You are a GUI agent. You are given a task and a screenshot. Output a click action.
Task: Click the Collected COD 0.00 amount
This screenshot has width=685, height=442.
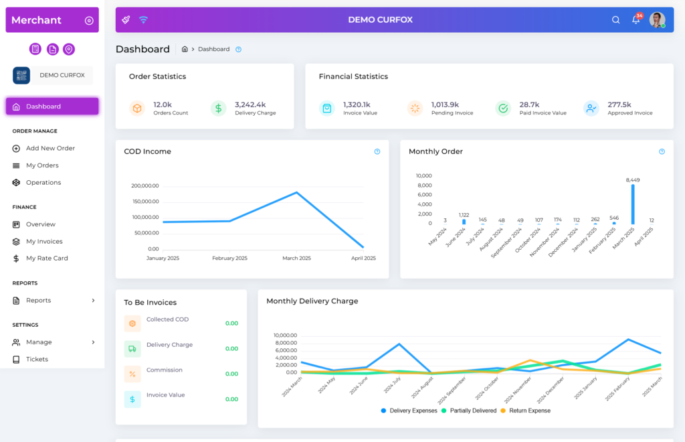pyautogui.click(x=231, y=323)
